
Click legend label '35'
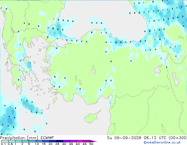pyautogui.click(x=71, y=144)
